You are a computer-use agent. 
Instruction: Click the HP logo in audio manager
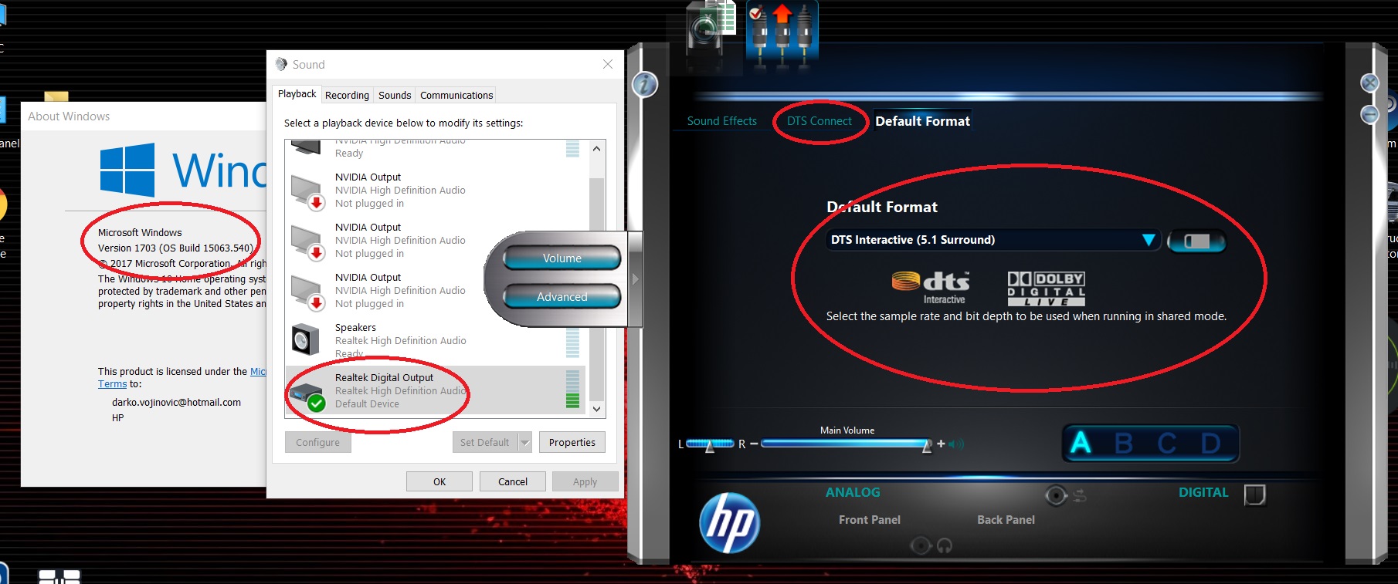coord(729,523)
